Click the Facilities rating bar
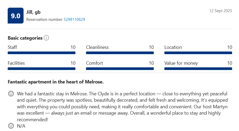Screen dimensions: 239x131 (x=42, y=69)
